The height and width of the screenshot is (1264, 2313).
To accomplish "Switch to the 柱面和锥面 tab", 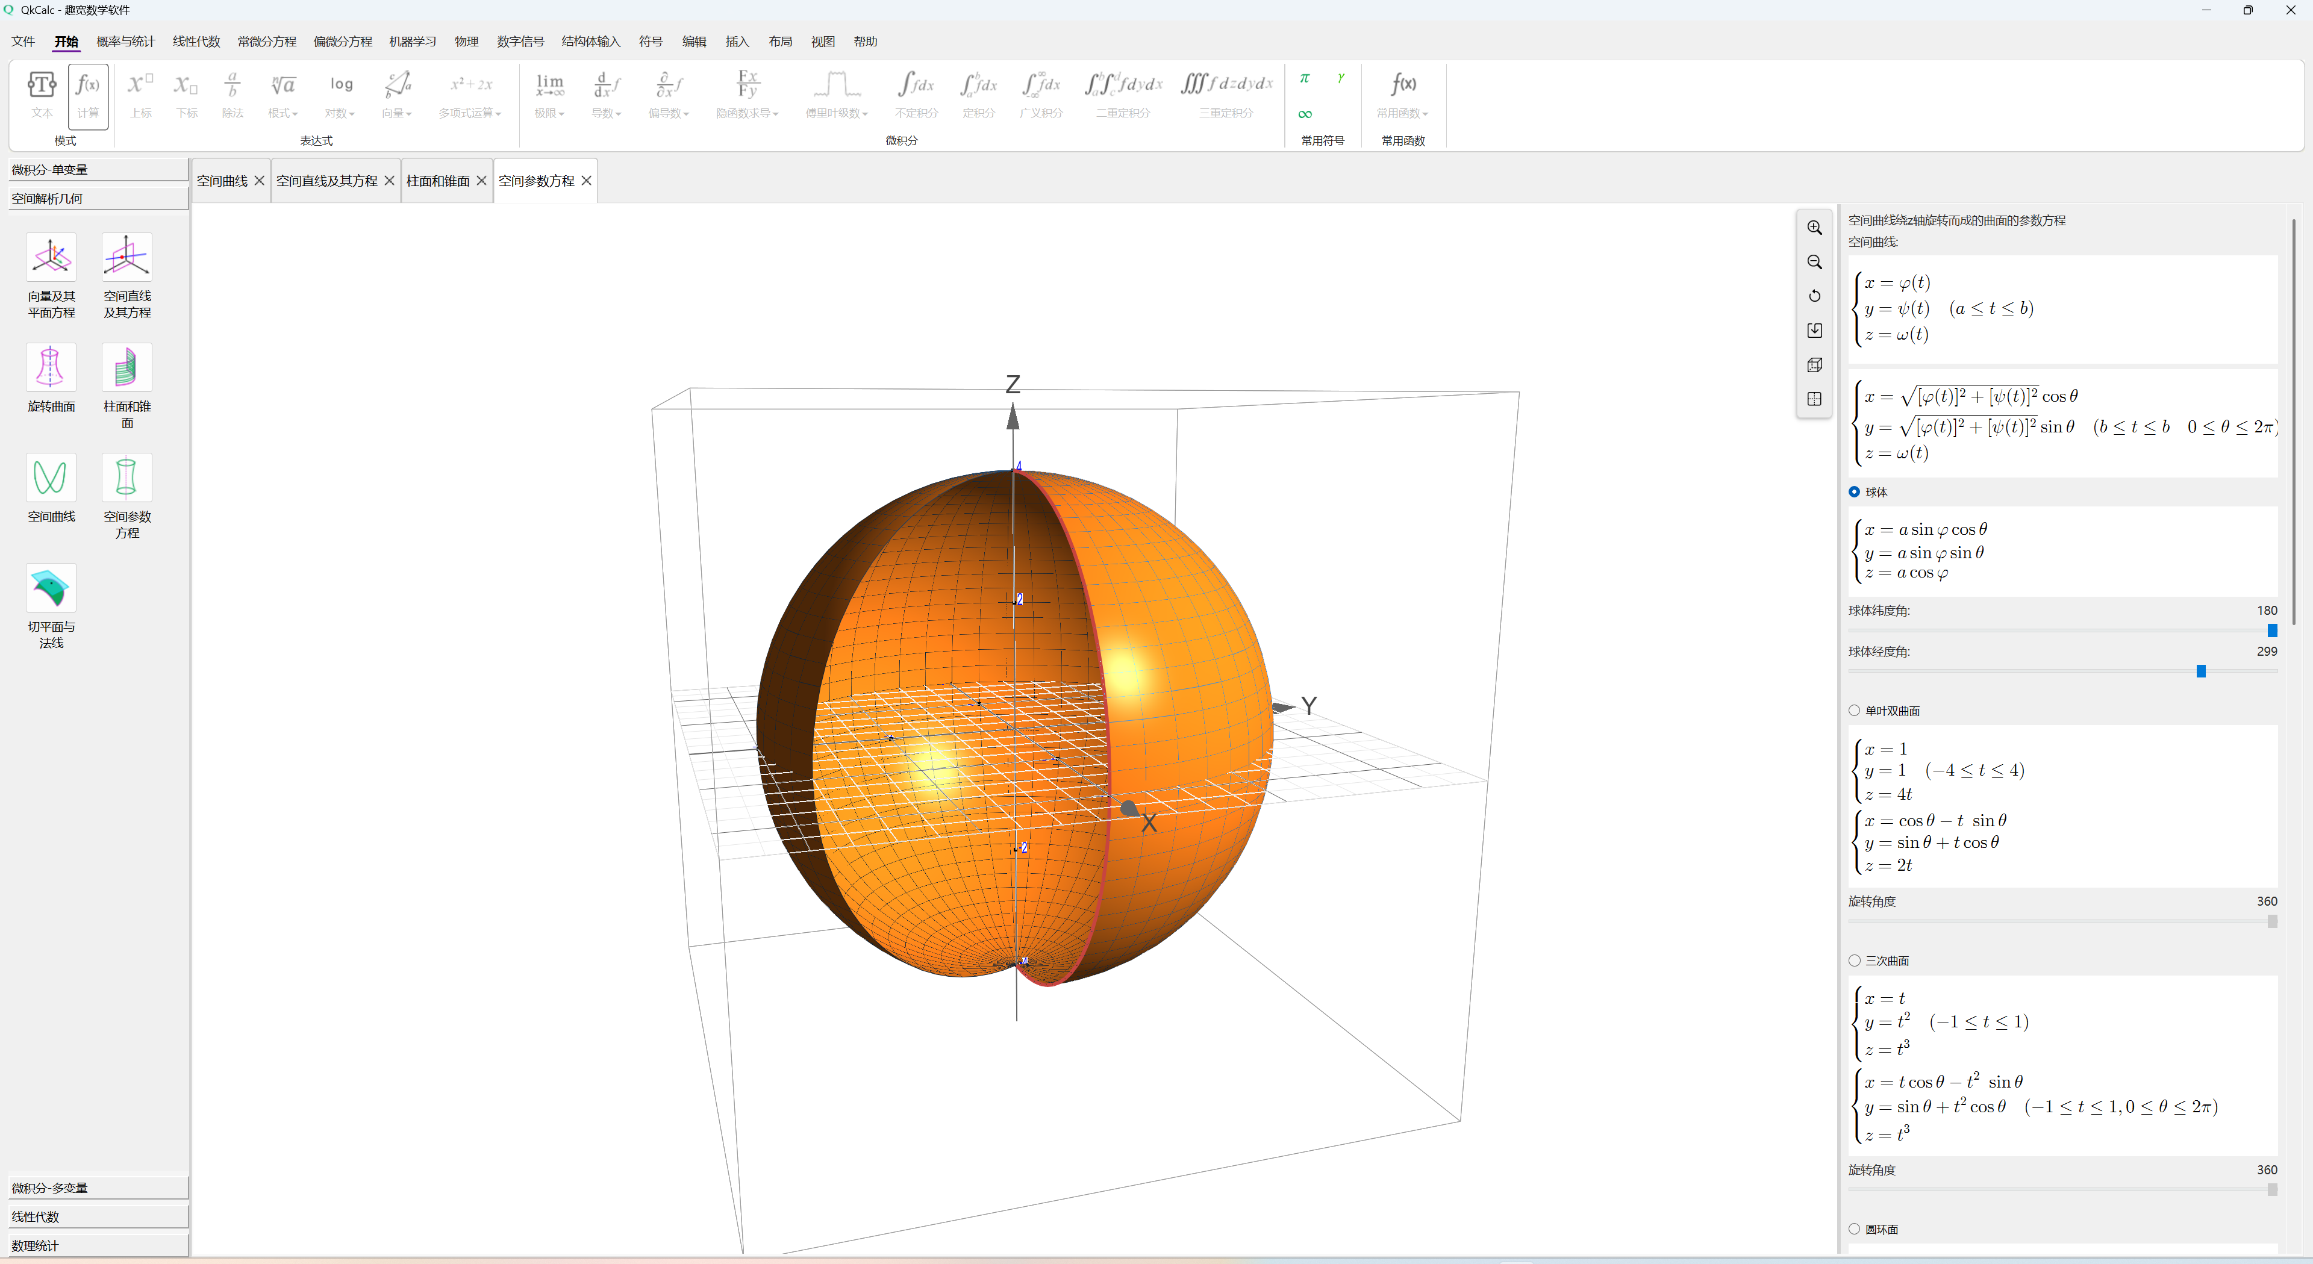I will 437,181.
